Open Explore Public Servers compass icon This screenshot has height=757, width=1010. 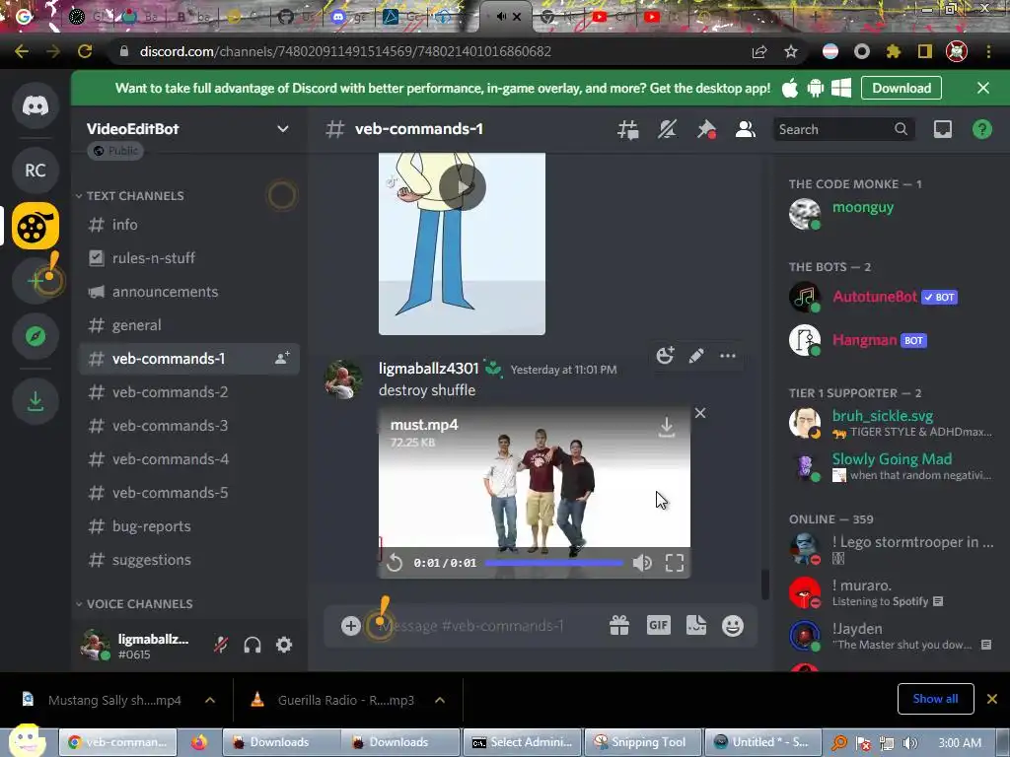click(36, 336)
